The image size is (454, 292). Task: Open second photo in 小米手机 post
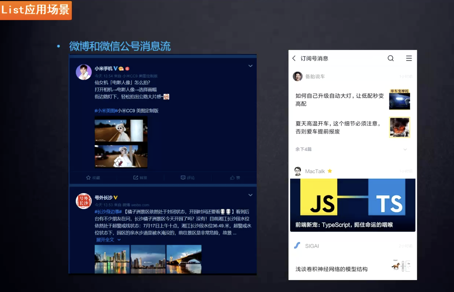click(121, 156)
